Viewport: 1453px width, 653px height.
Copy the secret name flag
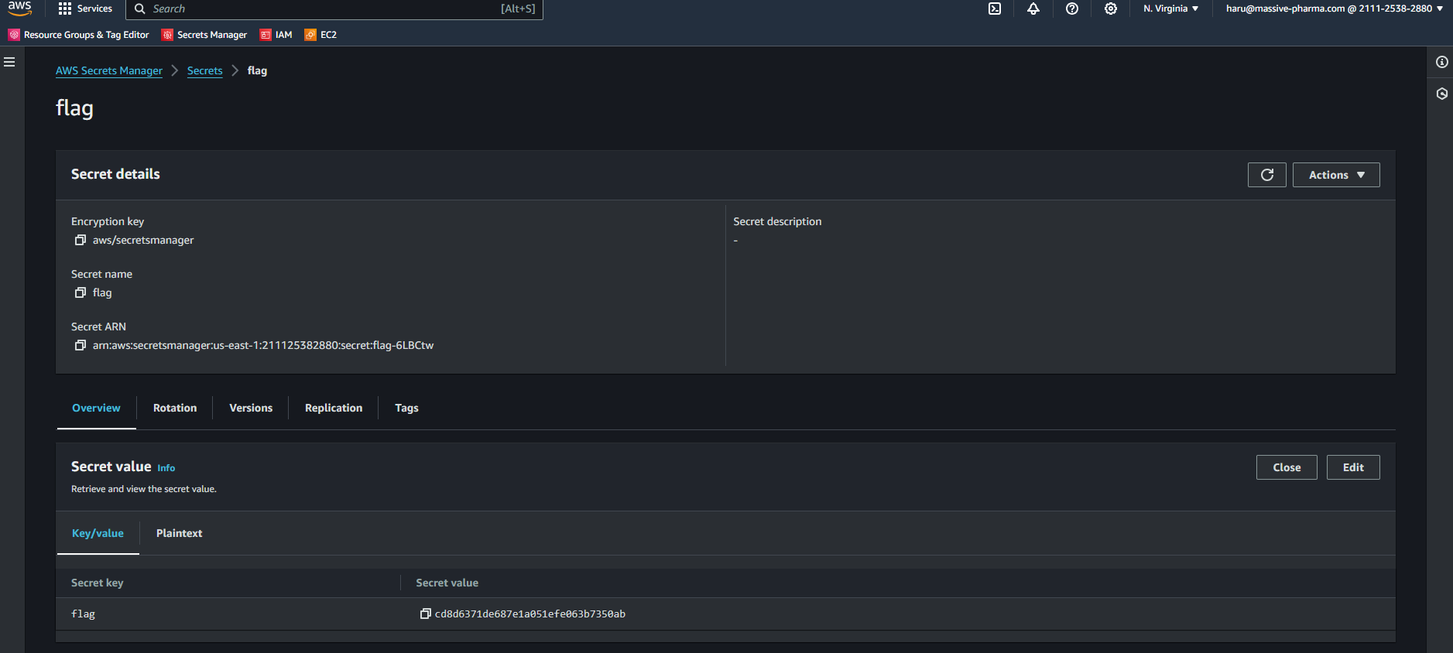click(x=80, y=292)
